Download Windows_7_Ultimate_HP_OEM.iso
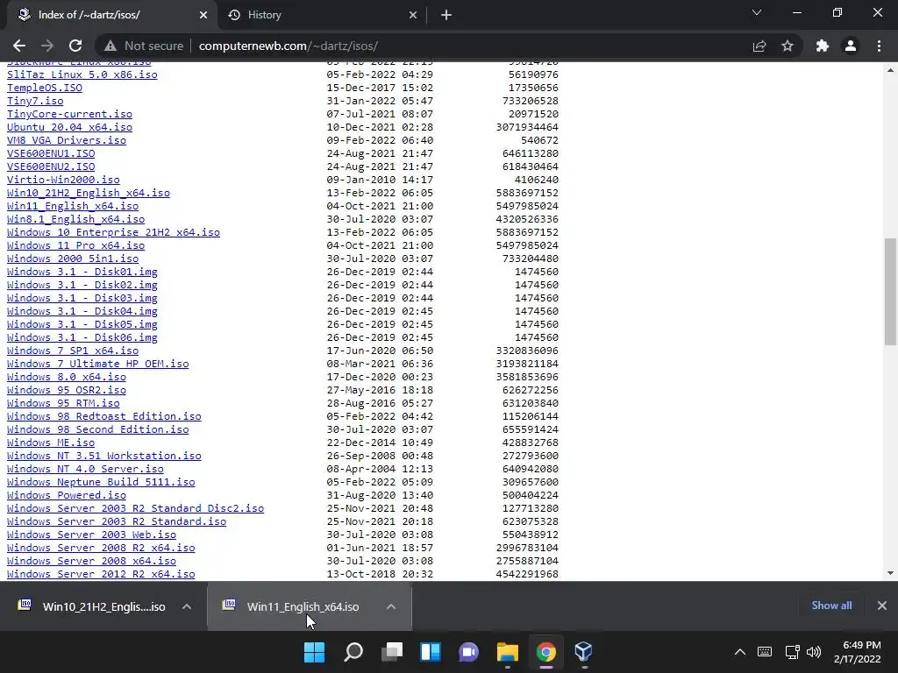Viewport: 898px width, 673px height. [98, 364]
